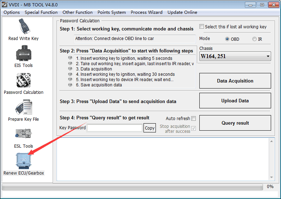Screen dimensions: 281x199
Task: Click the Key Password input field
Action: (115, 128)
